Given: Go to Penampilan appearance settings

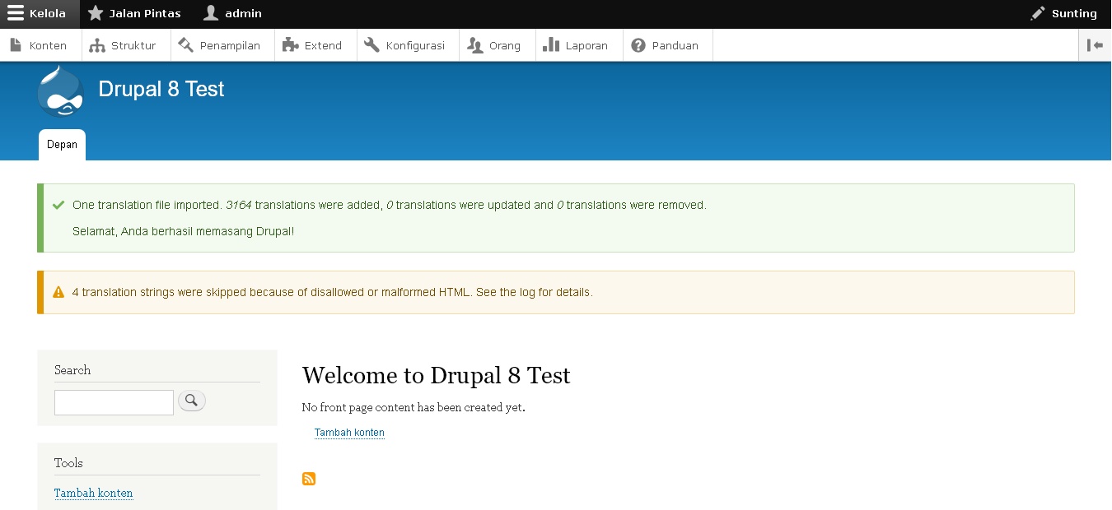Looking at the screenshot, I should [220, 46].
